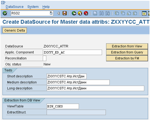Screen dimensions: 150x120
Task: Toggle the Reconciliation checkbox
Action: [x=45, y=58]
